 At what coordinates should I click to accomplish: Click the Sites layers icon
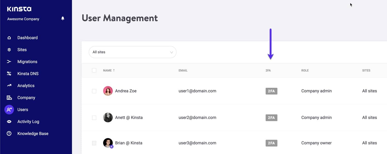pos(9,50)
